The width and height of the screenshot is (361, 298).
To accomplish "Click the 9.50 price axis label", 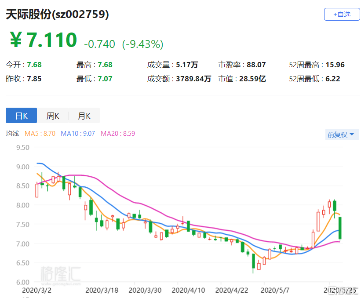I will (x=23, y=148).
